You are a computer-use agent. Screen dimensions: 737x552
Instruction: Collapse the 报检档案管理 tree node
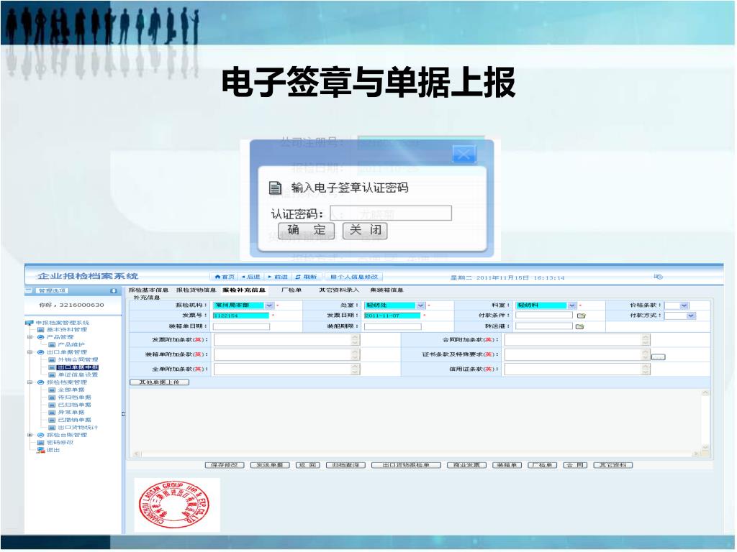point(30,382)
